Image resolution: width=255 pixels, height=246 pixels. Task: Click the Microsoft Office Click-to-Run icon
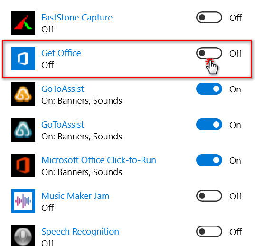pos(23,166)
